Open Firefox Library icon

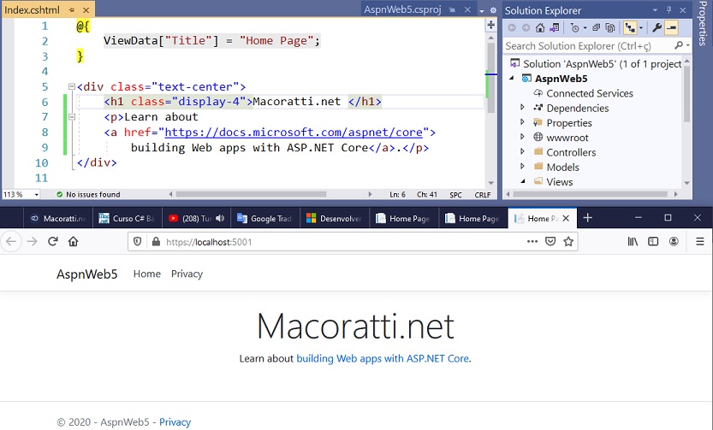(633, 242)
